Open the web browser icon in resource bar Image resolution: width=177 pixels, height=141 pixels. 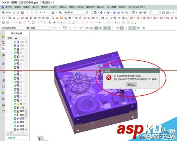pos(3,72)
